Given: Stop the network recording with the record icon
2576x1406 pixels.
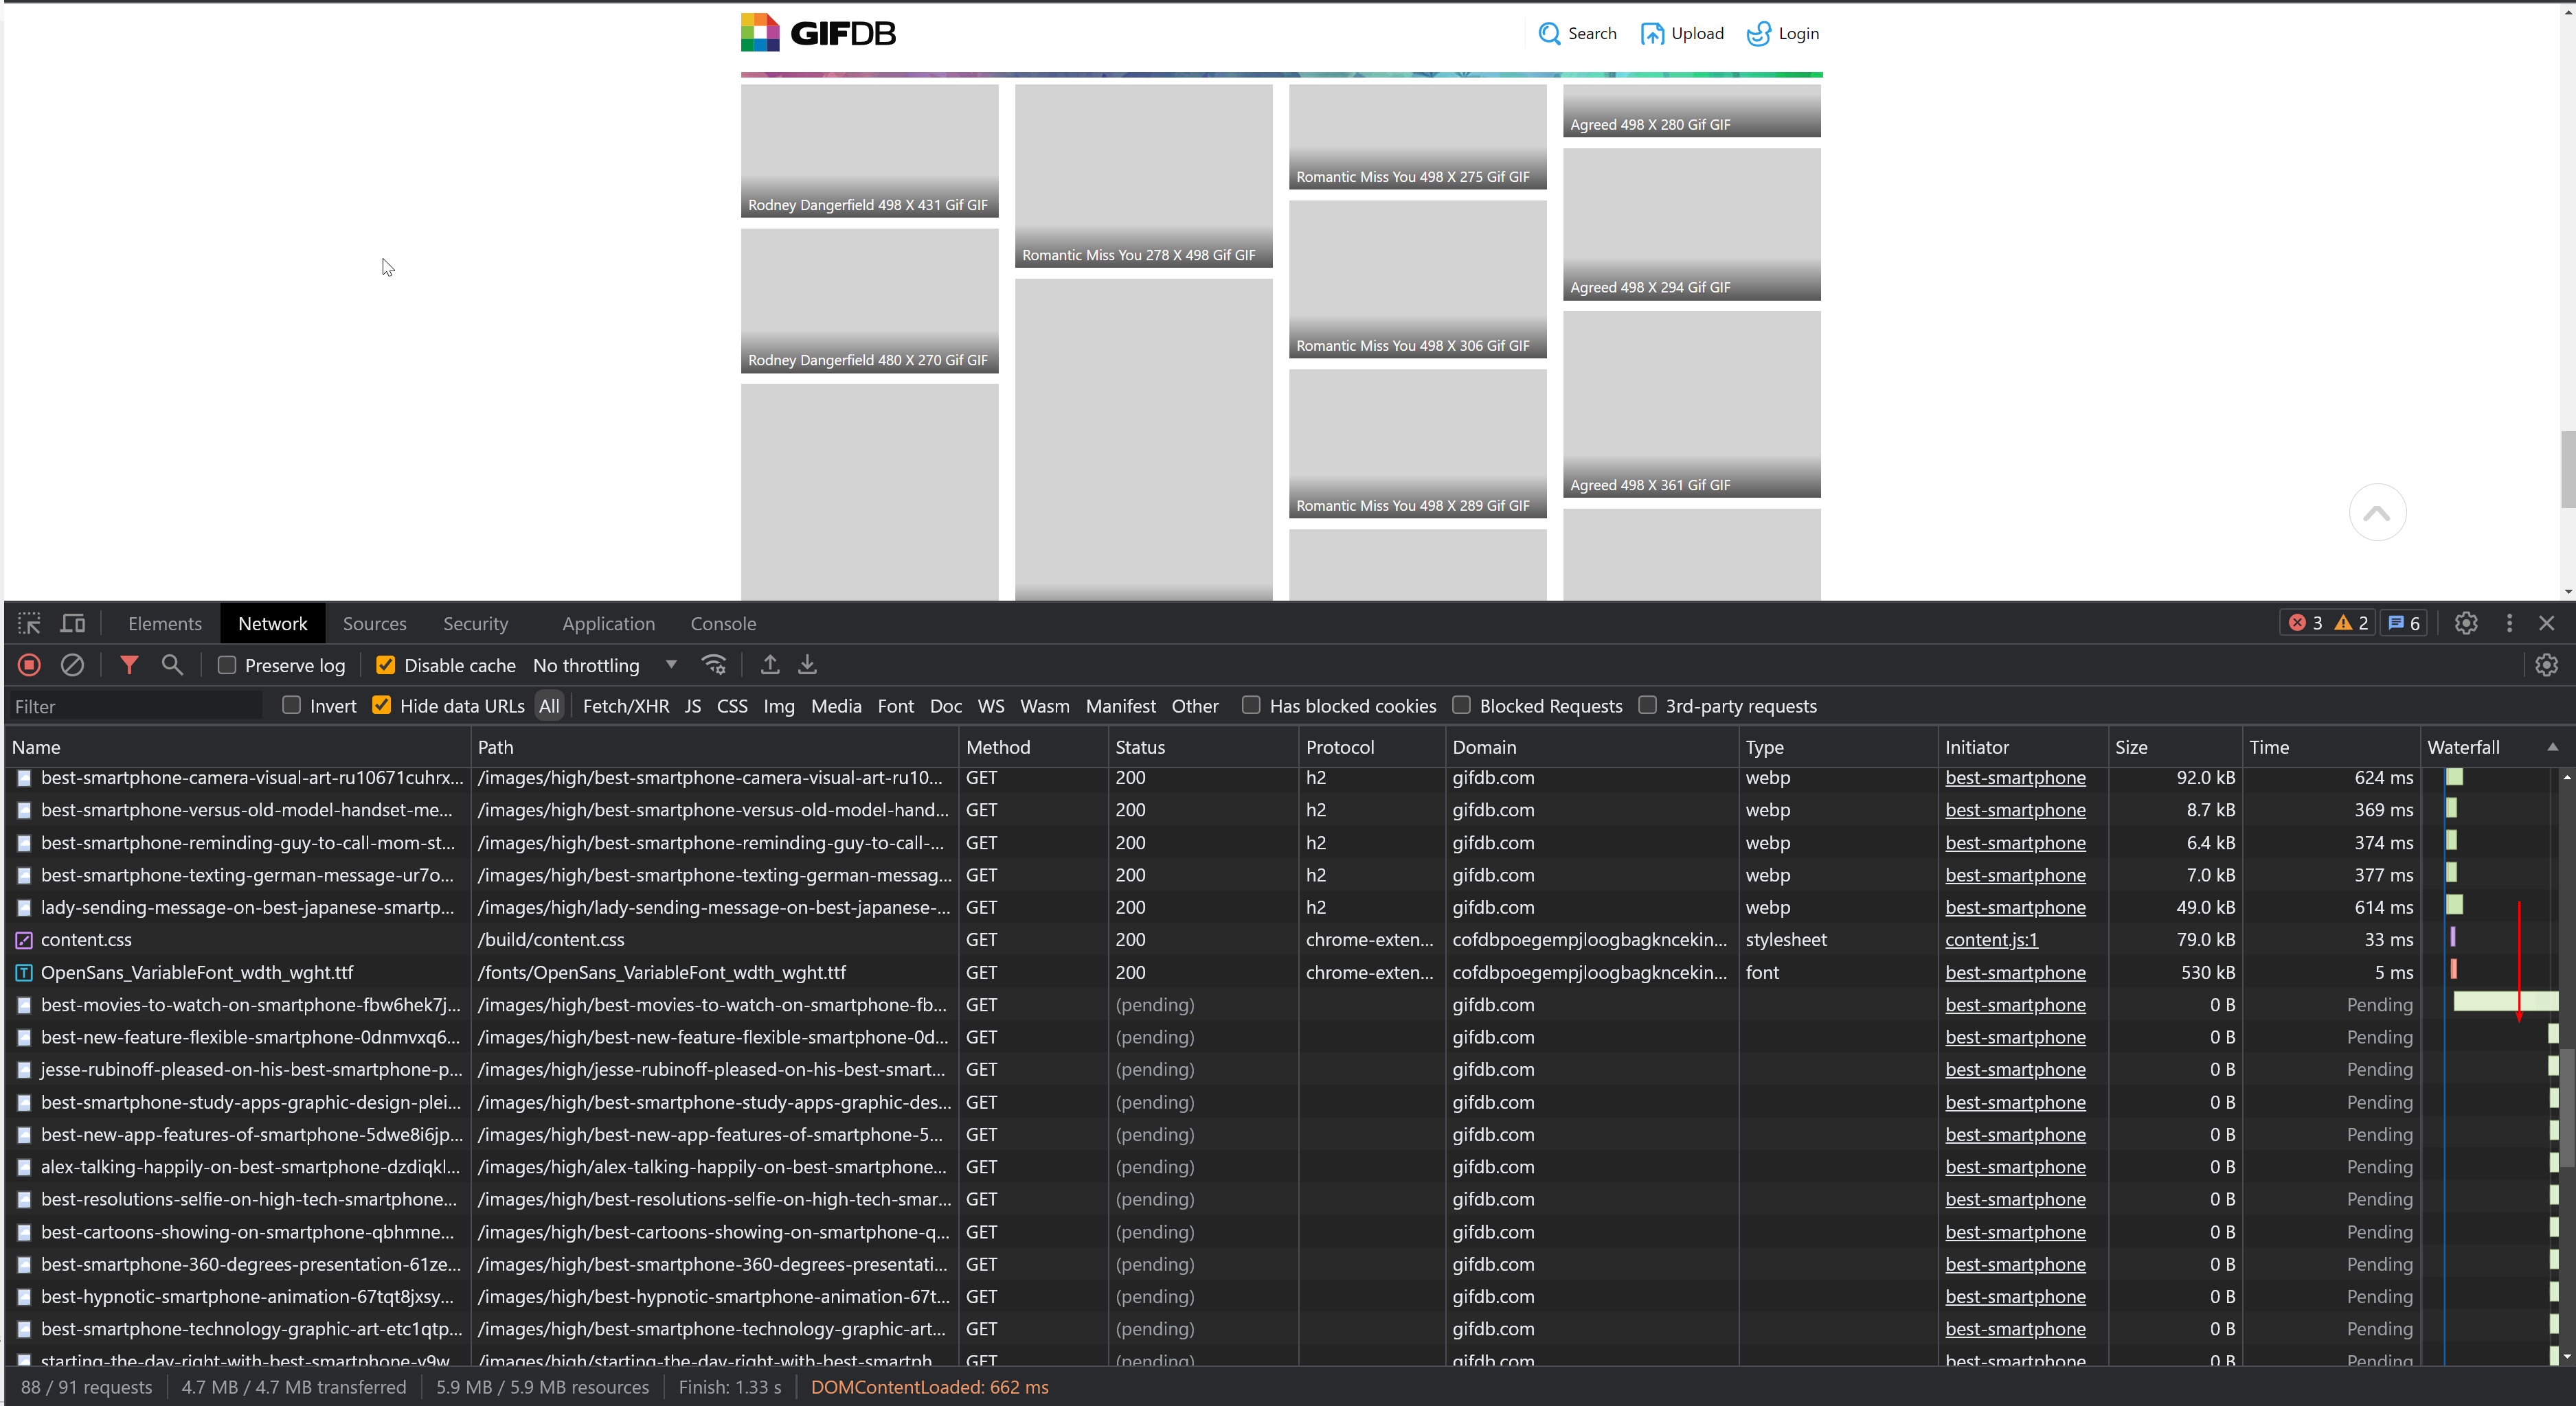Looking at the screenshot, I should [28, 665].
